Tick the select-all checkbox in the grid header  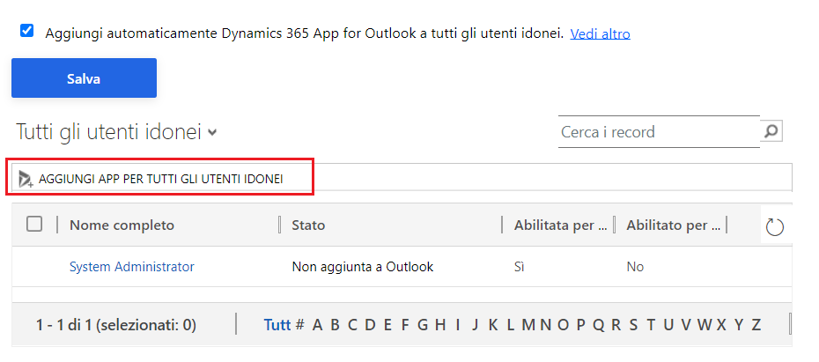point(34,225)
